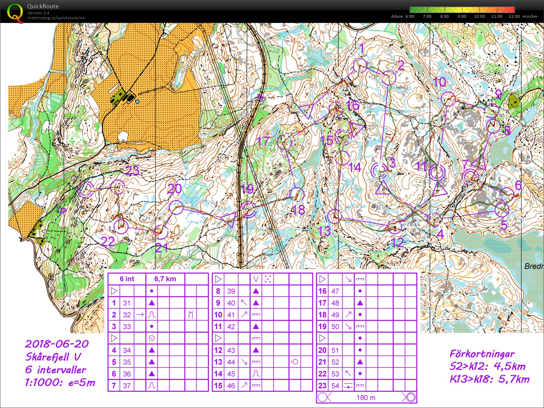Click control circle 2 on the map
The width and height of the screenshot is (544, 408).
pos(389,78)
